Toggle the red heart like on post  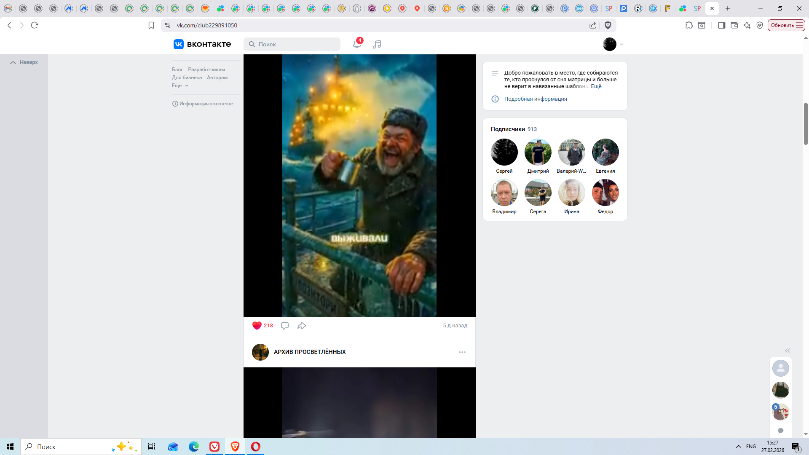tap(257, 326)
